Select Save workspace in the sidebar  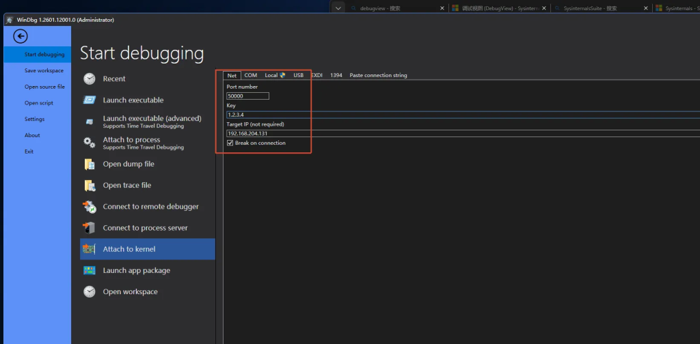tap(44, 71)
